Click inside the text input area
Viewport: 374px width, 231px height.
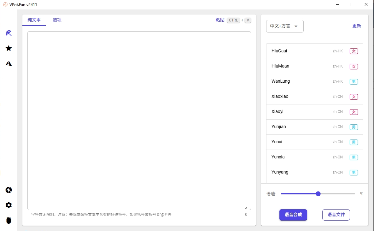tap(139, 120)
